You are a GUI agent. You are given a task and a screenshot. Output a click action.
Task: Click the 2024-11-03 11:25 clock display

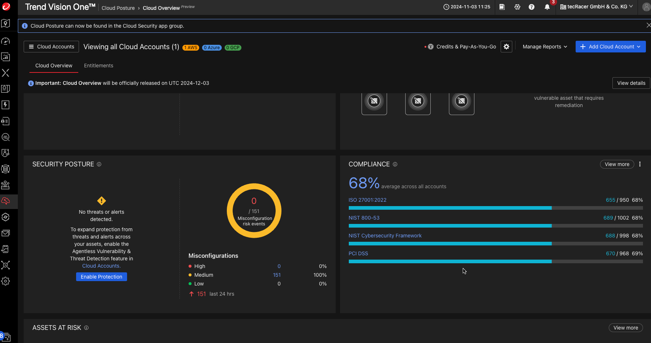tap(467, 7)
